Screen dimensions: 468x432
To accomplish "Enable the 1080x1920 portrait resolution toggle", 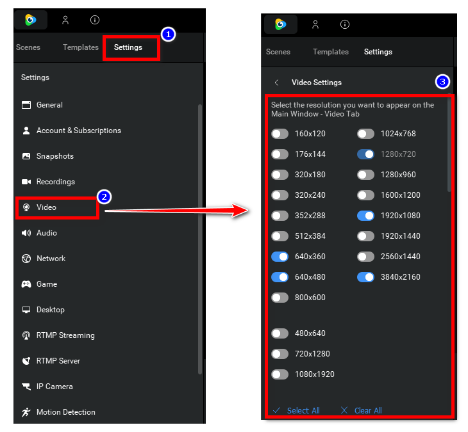I will pyautogui.click(x=280, y=374).
